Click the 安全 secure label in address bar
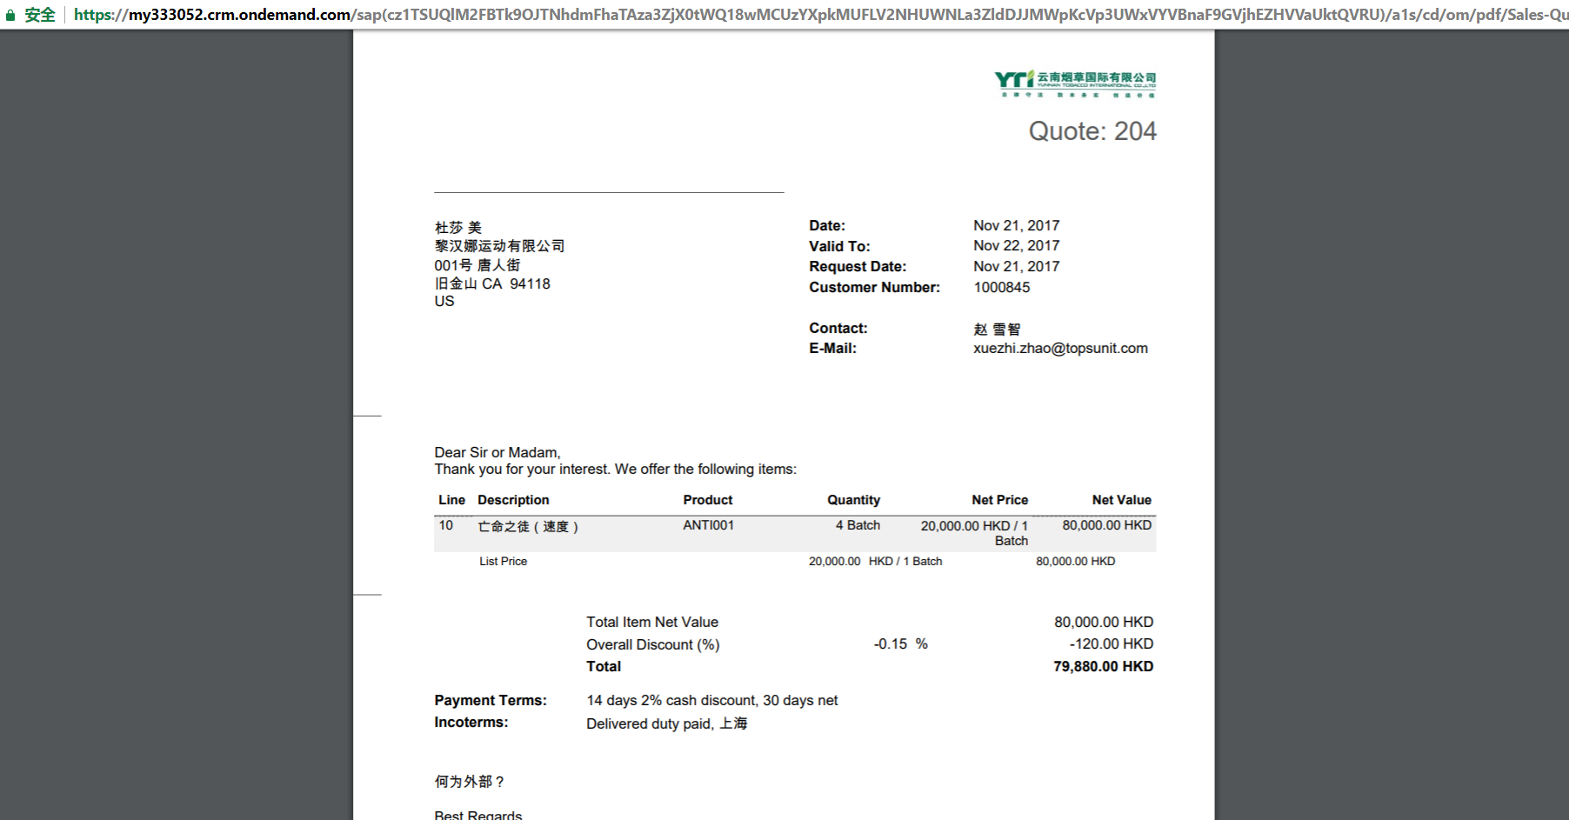The image size is (1569, 820). point(40,15)
